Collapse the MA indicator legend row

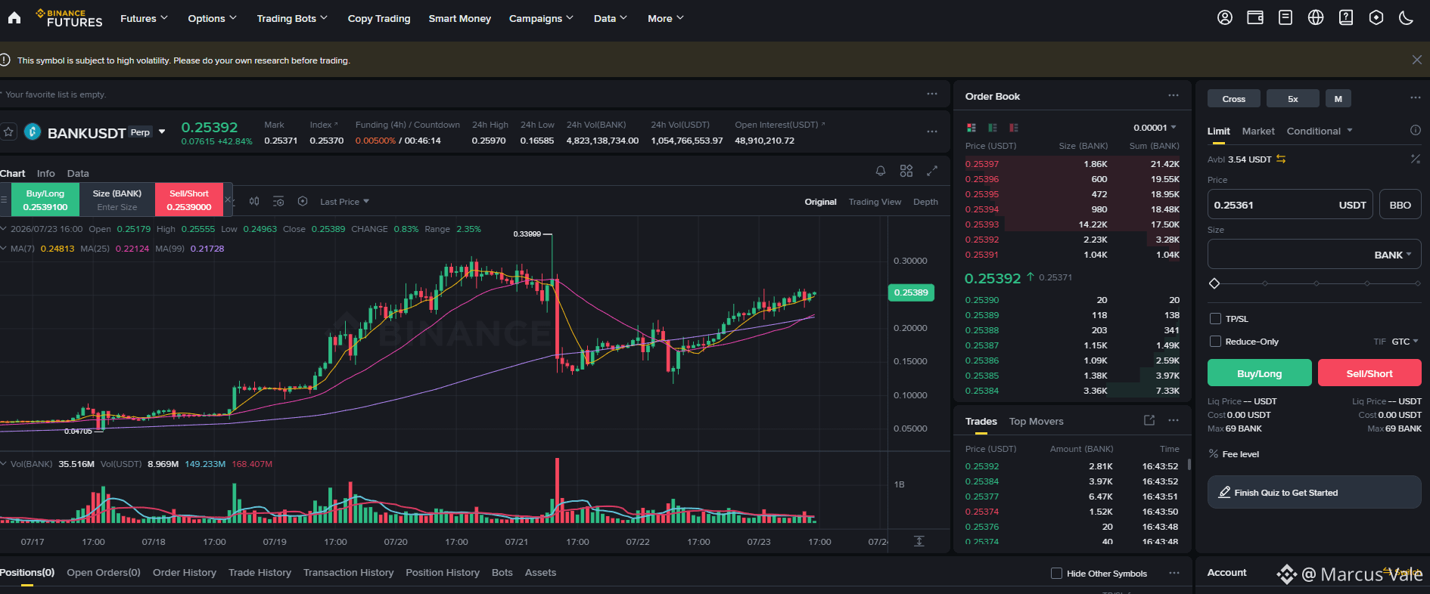pyautogui.click(x=4, y=248)
